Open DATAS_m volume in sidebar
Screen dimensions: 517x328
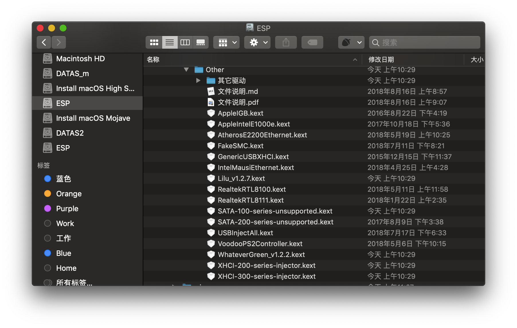(87, 74)
